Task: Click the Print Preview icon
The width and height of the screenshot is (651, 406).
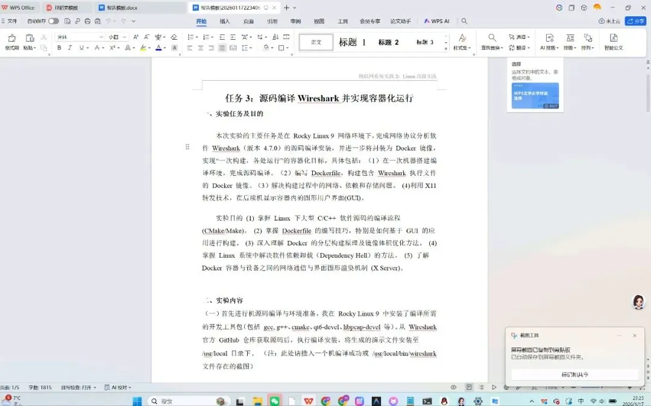Action: (x=98, y=20)
